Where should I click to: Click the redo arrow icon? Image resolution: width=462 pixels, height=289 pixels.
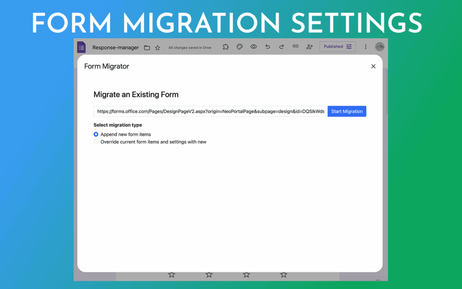(282, 47)
